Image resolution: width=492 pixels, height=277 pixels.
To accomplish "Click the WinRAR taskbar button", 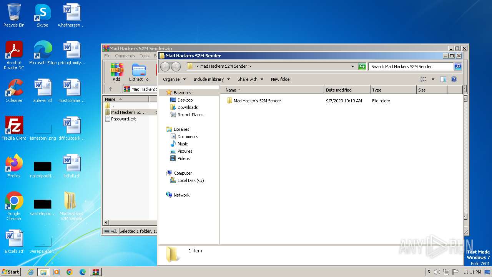I will (95, 272).
